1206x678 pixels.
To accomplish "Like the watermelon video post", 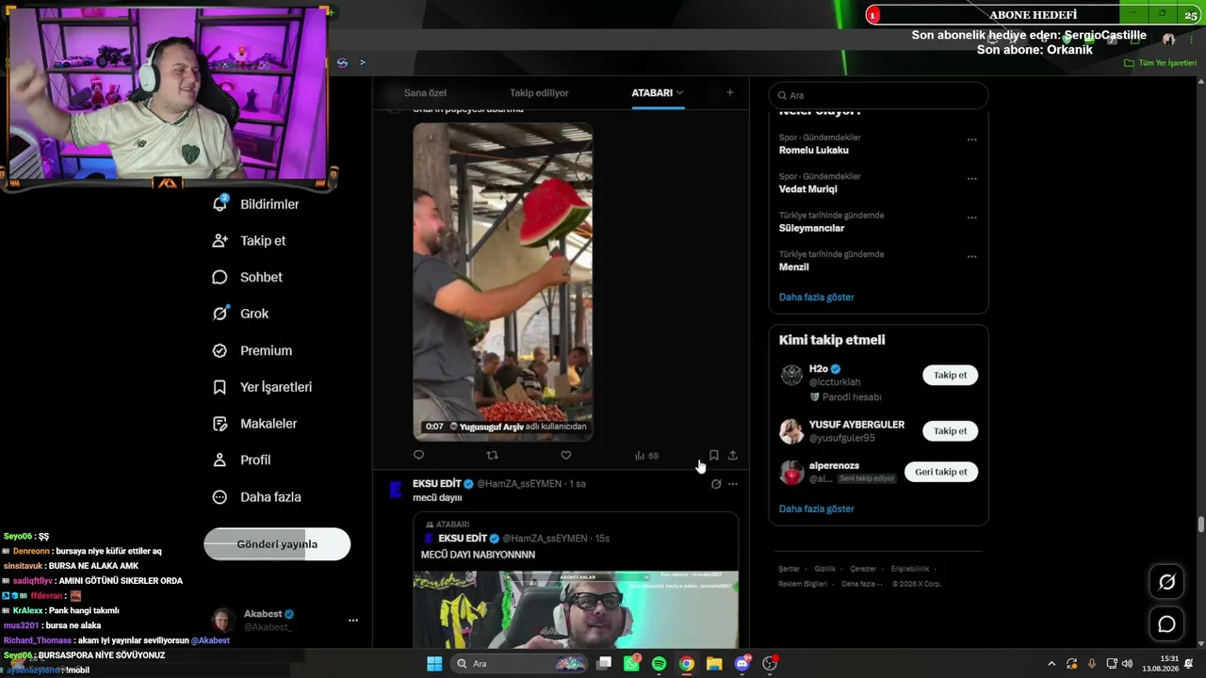I will [x=565, y=455].
